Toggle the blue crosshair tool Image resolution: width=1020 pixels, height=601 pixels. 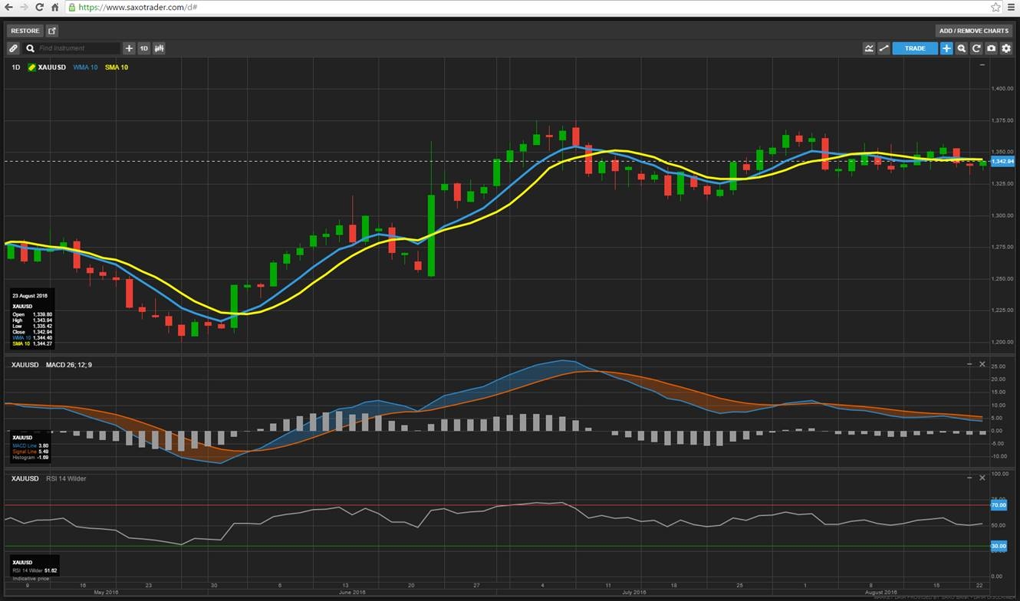pos(946,48)
